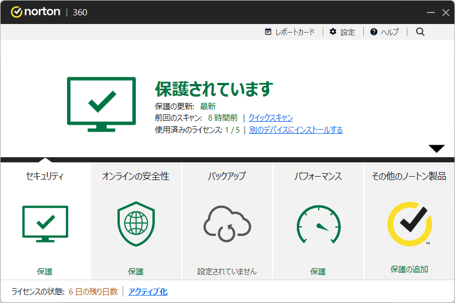Click the 最新 protection update status

click(x=208, y=106)
